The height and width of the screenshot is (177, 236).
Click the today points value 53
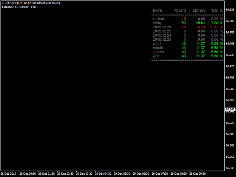184,23
